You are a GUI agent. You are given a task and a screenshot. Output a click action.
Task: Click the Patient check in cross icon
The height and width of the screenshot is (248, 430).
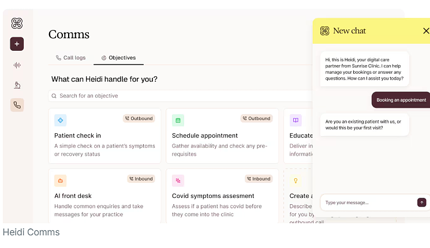[x=61, y=121]
